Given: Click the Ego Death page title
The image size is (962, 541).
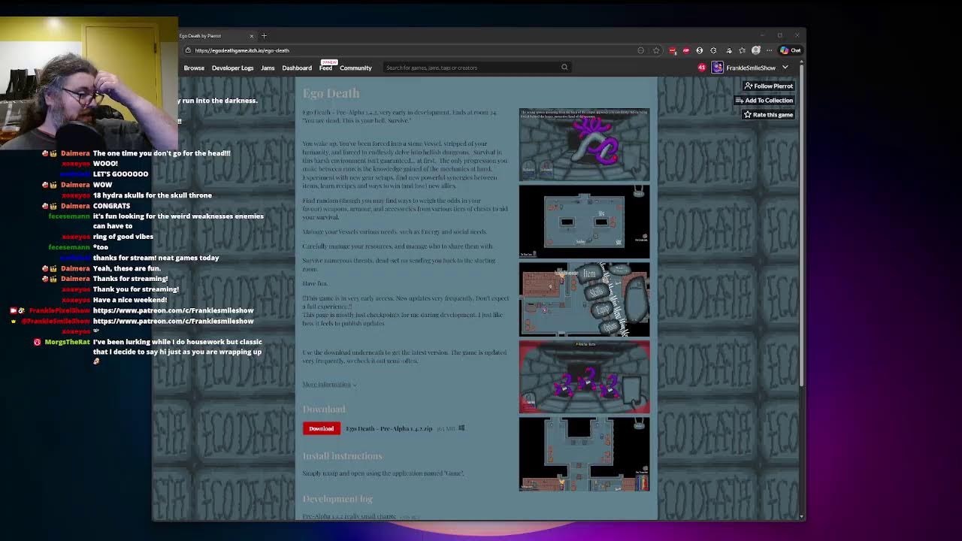Looking at the screenshot, I should pos(331,93).
